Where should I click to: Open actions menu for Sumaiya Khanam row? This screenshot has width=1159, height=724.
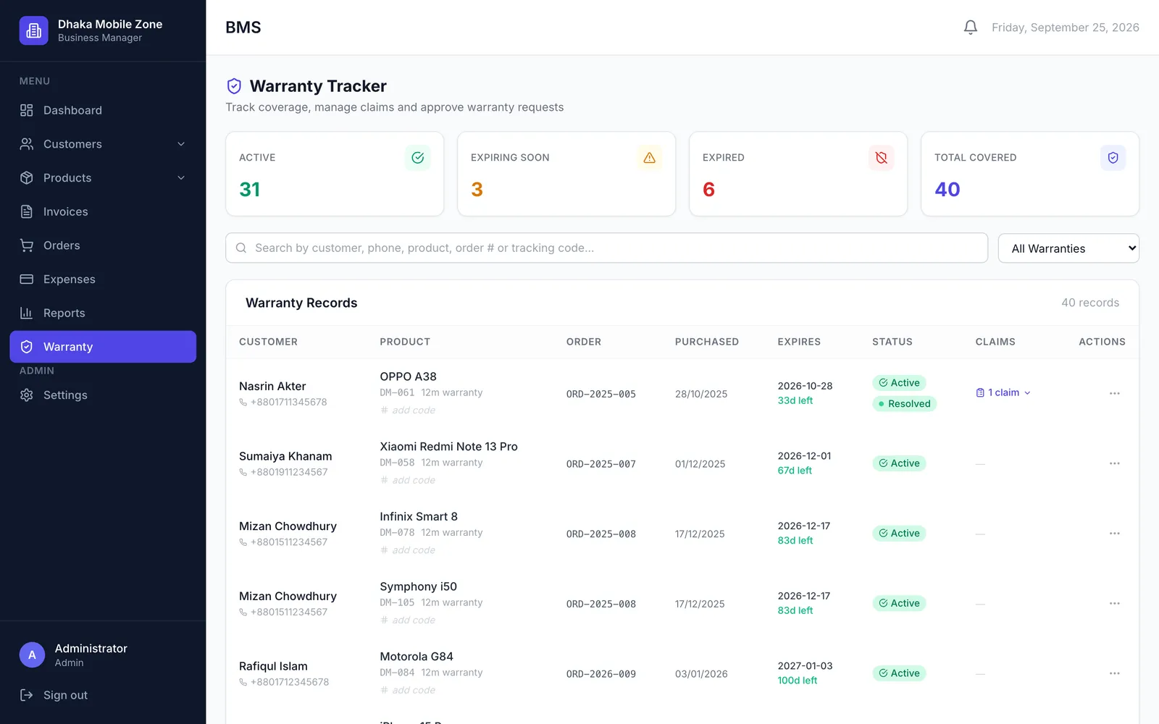point(1114,463)
